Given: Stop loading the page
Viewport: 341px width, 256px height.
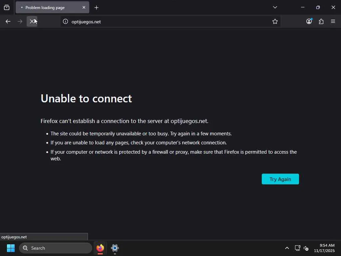Looking at the screenshot, I should [x=32, y=21].
